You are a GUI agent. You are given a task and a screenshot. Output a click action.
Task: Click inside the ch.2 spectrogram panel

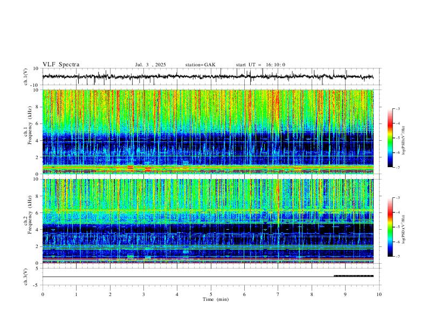coord(208,221)
